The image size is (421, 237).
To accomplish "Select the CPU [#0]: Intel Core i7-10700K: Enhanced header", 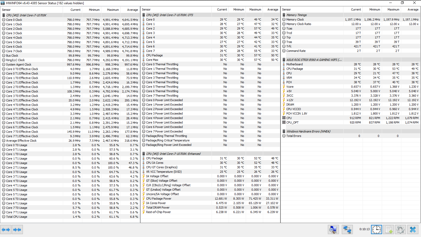I will pyautogui.click(x=210, y=154).
